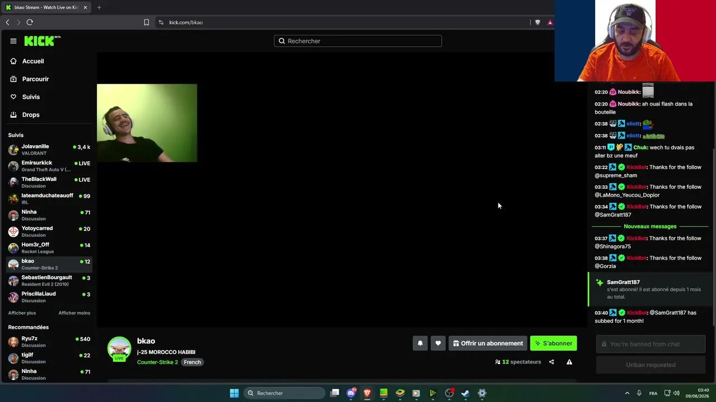Open Jolavanille channel in followed list

point(49,150)
